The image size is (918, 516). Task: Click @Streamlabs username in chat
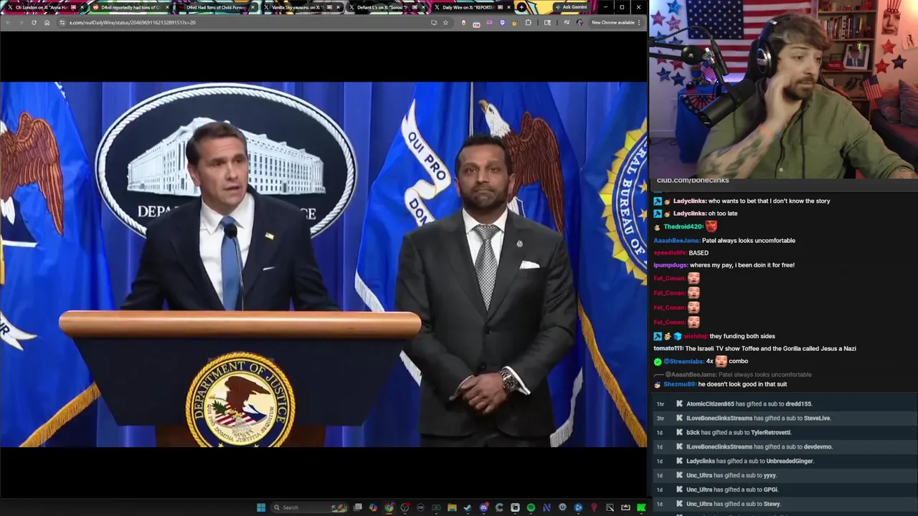683,361
